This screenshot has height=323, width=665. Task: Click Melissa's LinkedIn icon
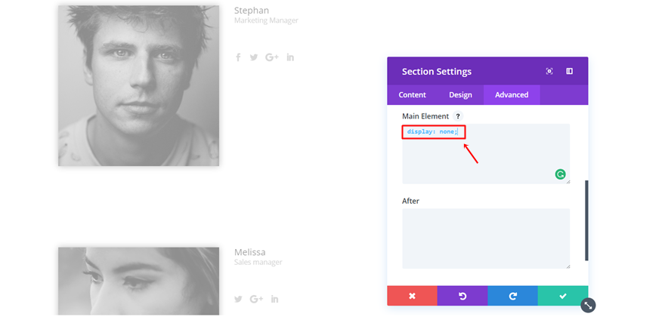click(x=274, y=299)
